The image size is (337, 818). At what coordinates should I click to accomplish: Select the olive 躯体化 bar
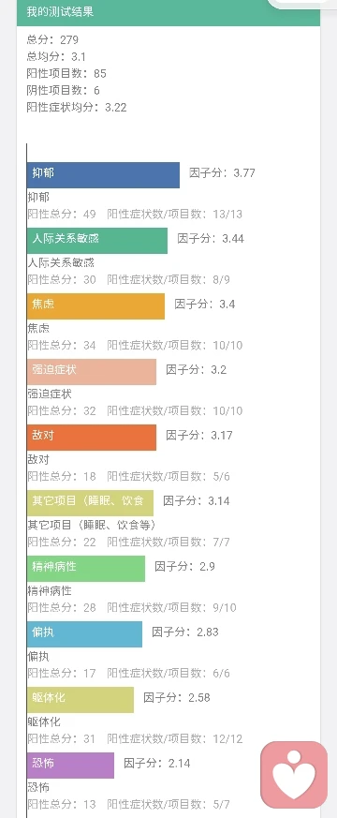point(81,700)
